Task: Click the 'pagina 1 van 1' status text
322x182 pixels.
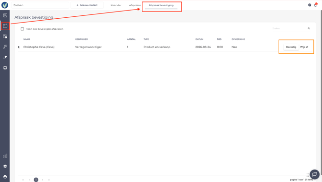Action: pyautogui.click(x=301, y=180)
